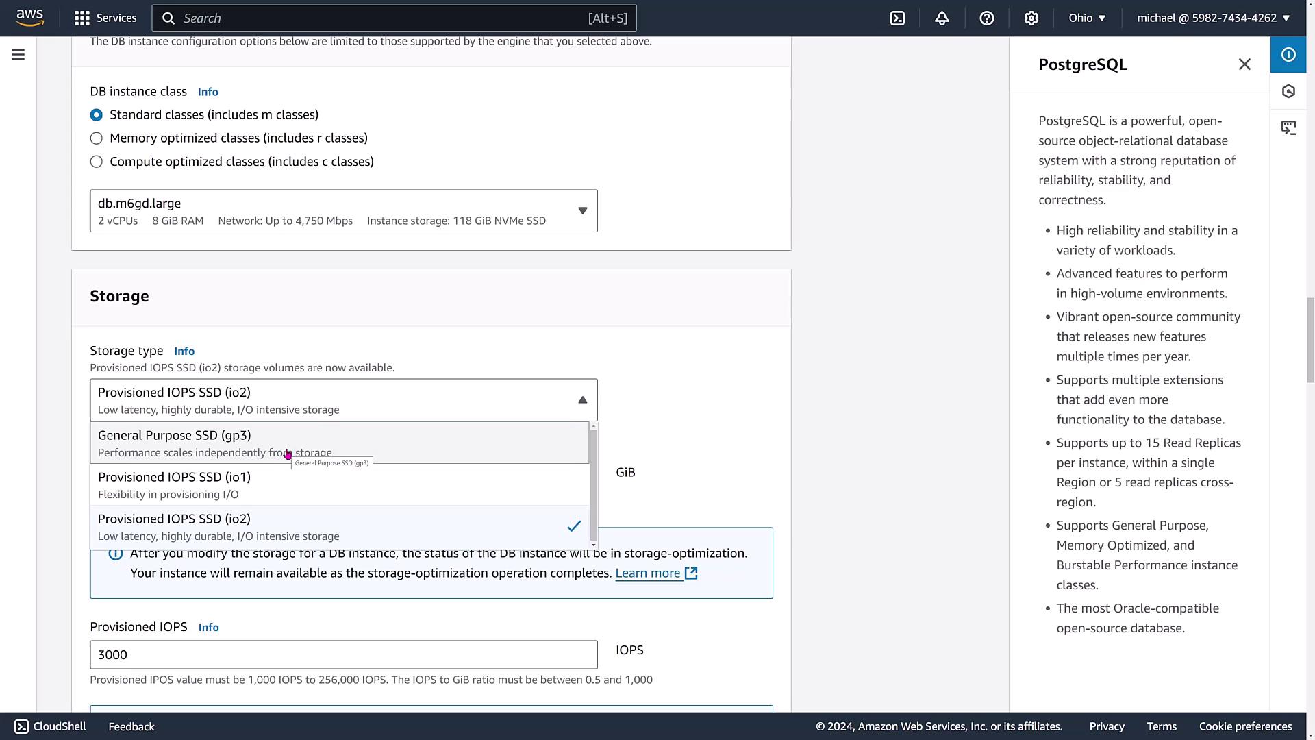Expand the db.m6gd.large instance class dropdown
The image size is (1315, 740).
(x=343, y=211)
